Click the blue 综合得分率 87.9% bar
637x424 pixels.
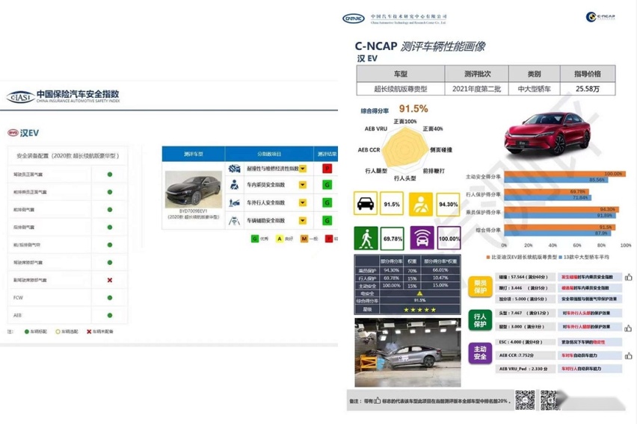click(x=558, y=233)
